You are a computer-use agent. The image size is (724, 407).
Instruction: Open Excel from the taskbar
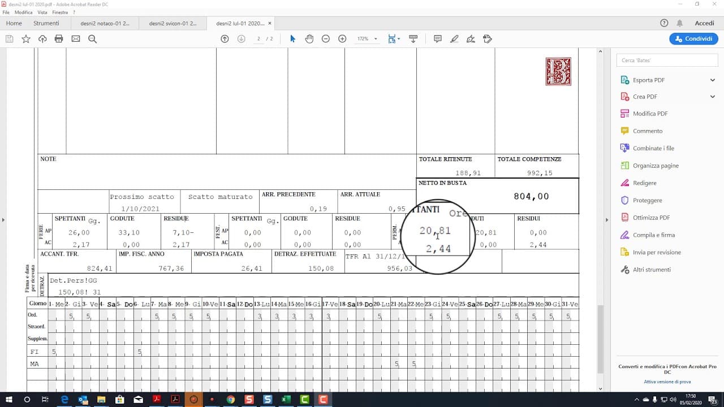click(x=286, y=400)
